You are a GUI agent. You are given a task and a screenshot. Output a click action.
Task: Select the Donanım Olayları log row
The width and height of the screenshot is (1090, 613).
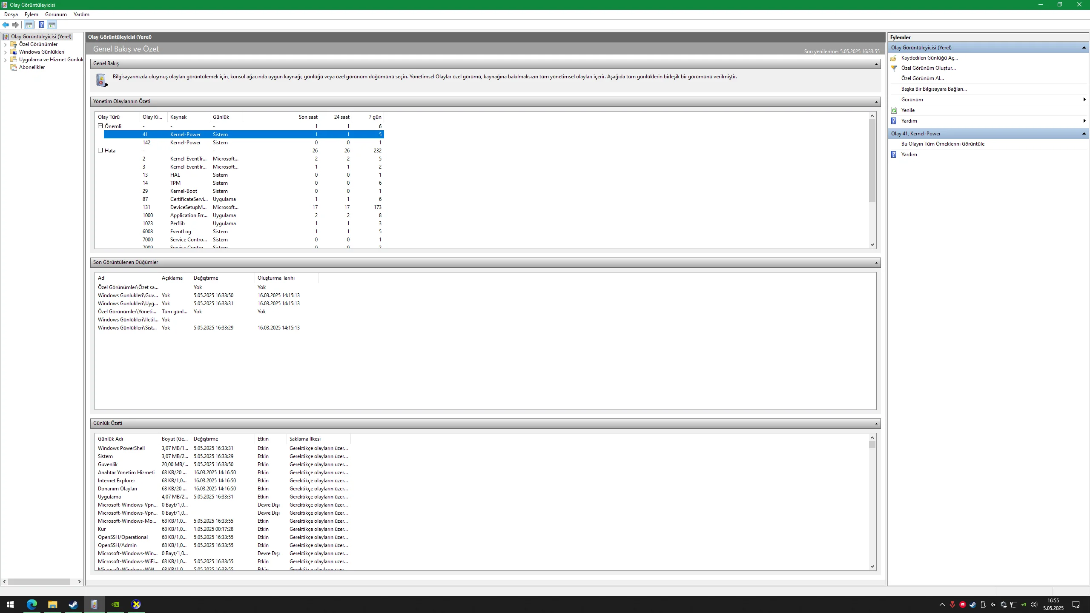point(223,489)
